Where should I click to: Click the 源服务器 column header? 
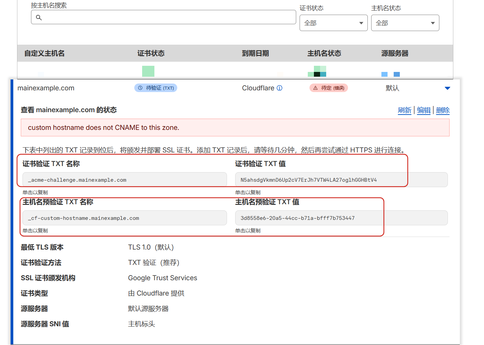click(x=395, y=53)
